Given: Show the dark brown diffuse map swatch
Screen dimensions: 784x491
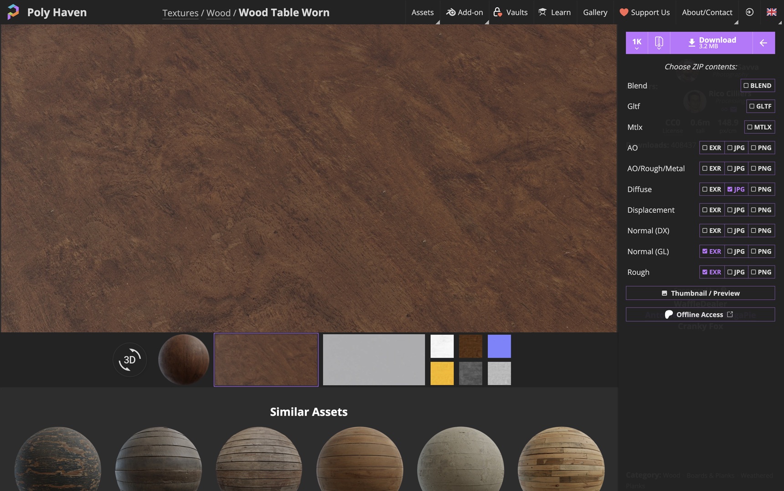Looking at the screenshot, I should (470, 346).
